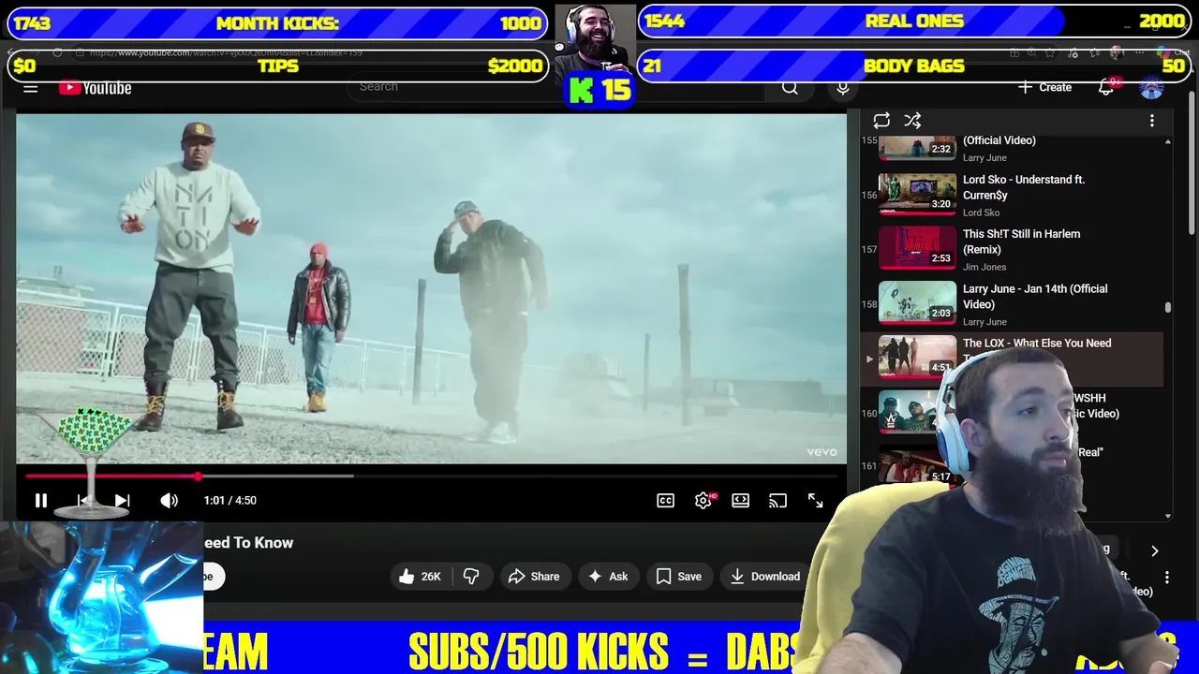Open the YouTube hamburger guide menu
This screenshot has width=1199, height=674.
click(x=31, y=88)
